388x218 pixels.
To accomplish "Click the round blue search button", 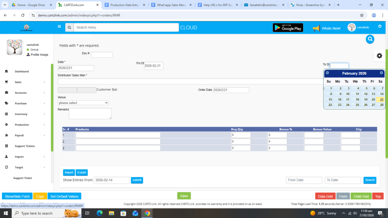I will [x=370, y=39].
